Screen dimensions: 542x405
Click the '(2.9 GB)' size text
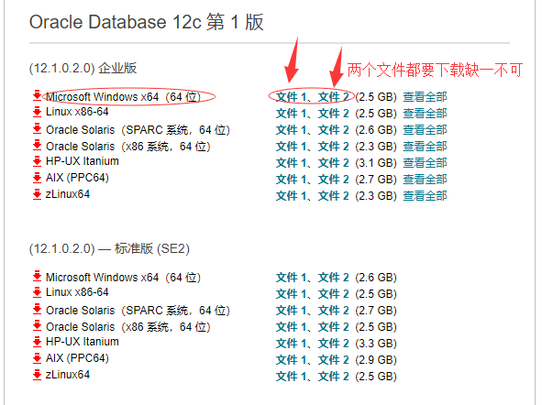click(x=376, y=360)
